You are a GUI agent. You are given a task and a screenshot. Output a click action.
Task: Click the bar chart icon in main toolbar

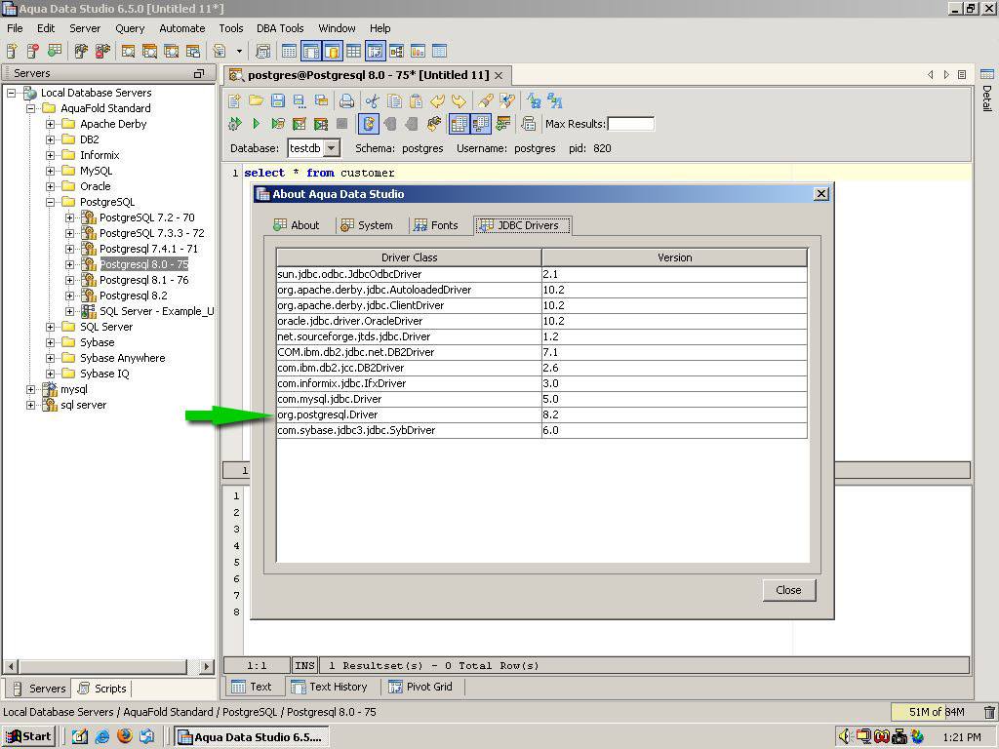[418, 51]
